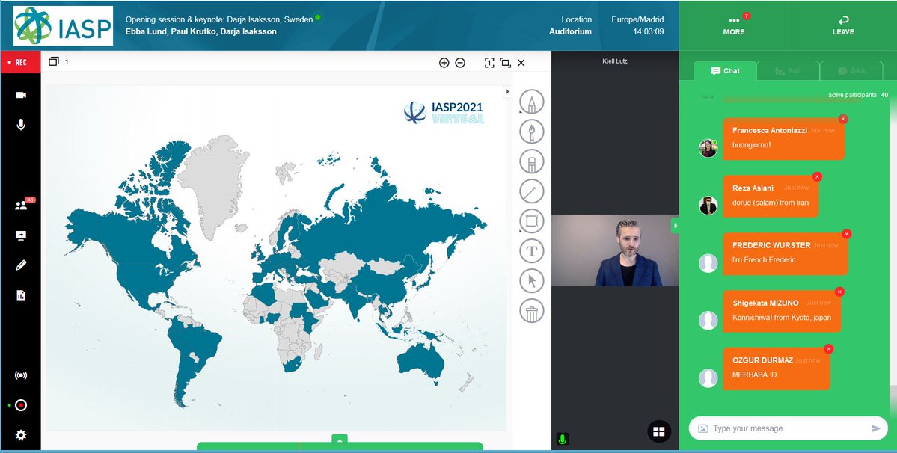Toggle the REC recording indicator
The image size is (897, 453).
click(x=20, y=62)
